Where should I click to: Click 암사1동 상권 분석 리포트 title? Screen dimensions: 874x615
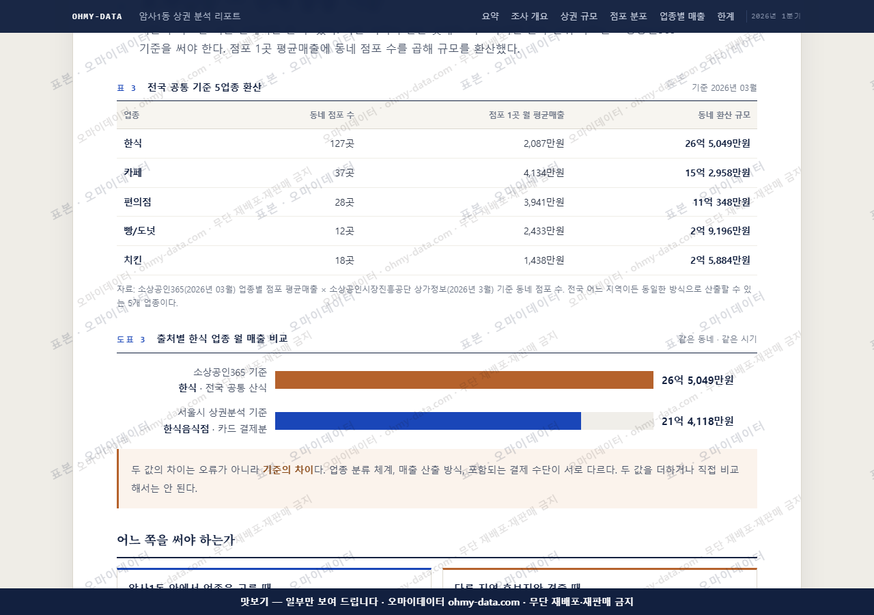tap(190, 16)
